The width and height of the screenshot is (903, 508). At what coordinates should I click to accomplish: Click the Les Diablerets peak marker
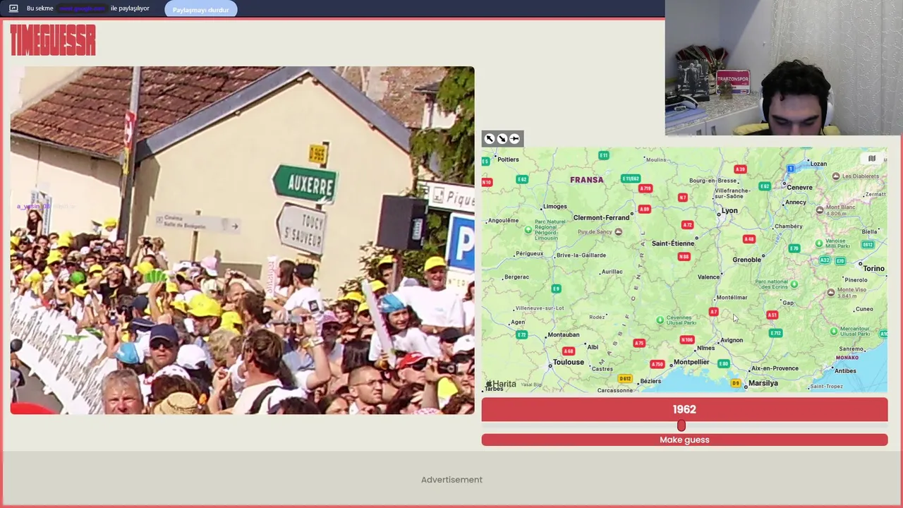pyautogui.click(x=836, y=176)
